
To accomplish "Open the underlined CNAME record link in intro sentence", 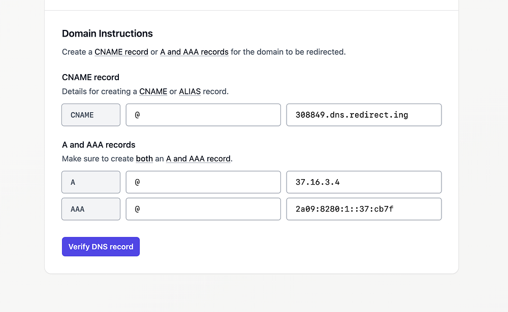I will 121,52.
